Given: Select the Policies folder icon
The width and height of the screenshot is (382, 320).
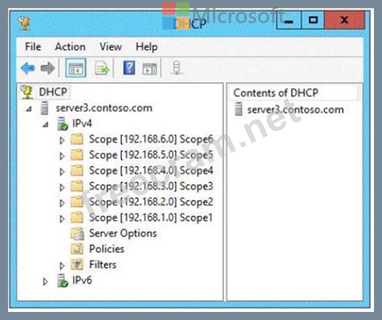Looking at the screenshot, I should pos(77,249).
